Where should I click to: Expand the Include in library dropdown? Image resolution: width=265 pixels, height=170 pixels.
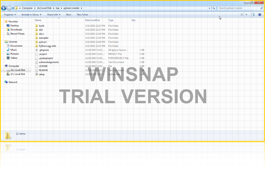31,15
